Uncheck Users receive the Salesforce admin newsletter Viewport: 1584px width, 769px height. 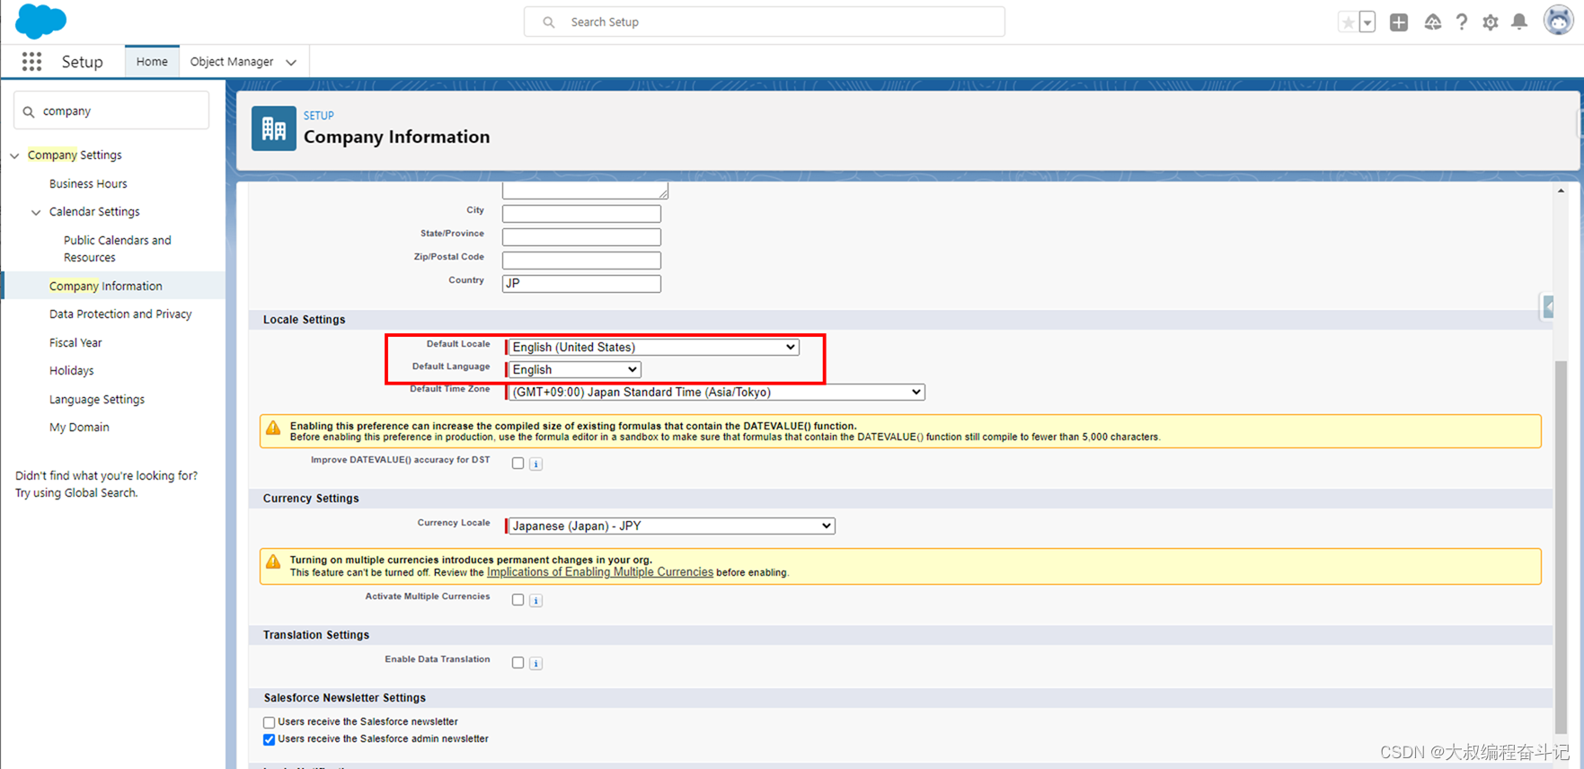pos(269,739)
